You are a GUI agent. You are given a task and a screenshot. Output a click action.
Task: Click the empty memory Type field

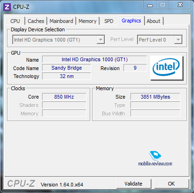click(155, 105)
